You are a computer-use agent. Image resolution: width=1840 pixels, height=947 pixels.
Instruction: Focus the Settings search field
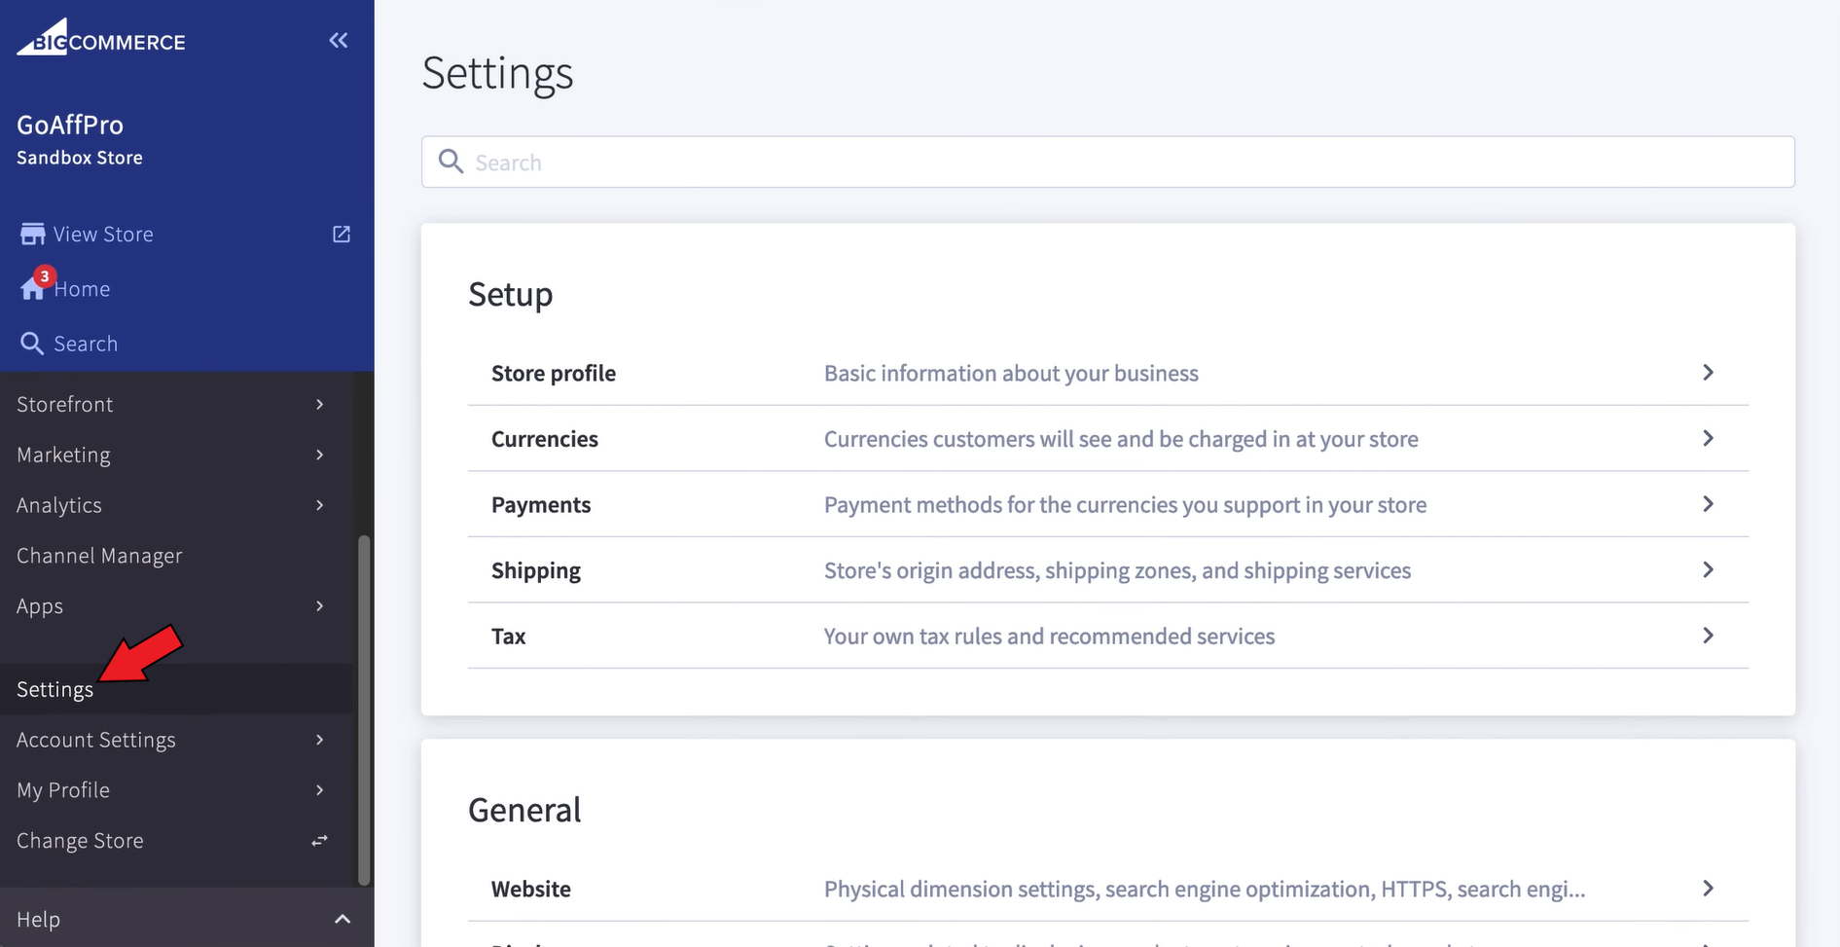[1119, 163]
